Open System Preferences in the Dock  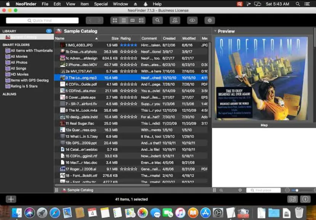[x=218, y=213]
